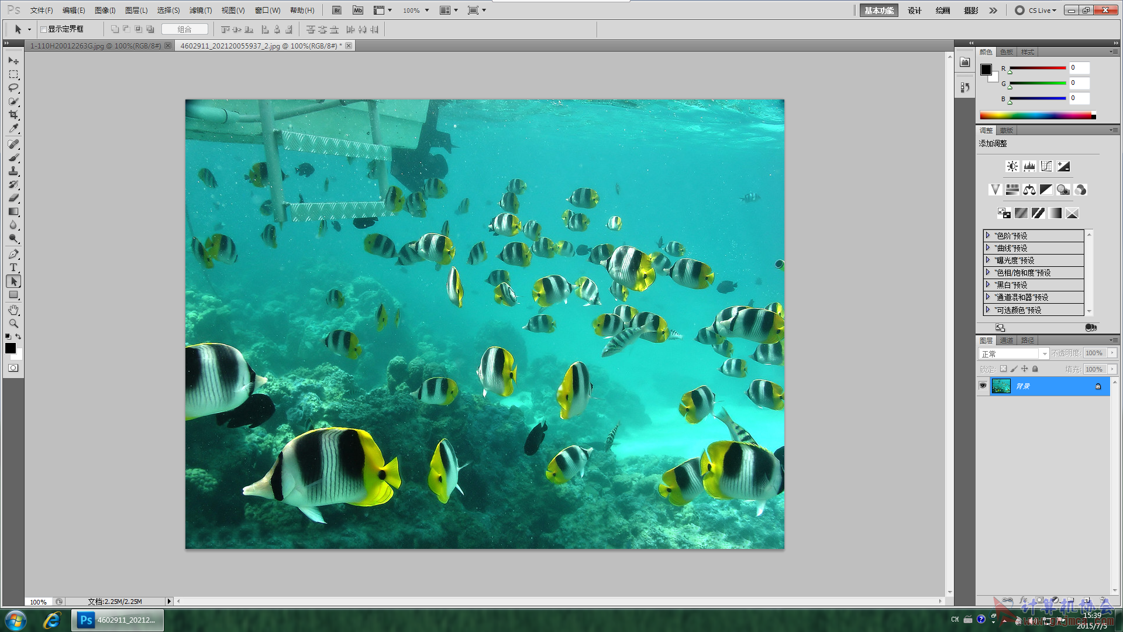This screenshot has height=632, width=1123.
Task: Add a Vibrance adjustment
Action: click(995, 190)
